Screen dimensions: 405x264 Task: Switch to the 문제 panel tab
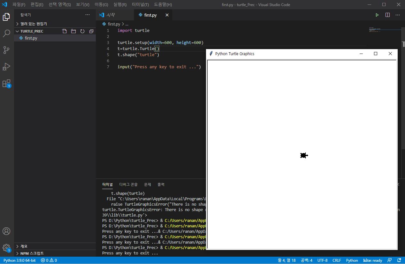coord(148,185)
